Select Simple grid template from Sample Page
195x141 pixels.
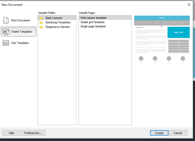92,22
